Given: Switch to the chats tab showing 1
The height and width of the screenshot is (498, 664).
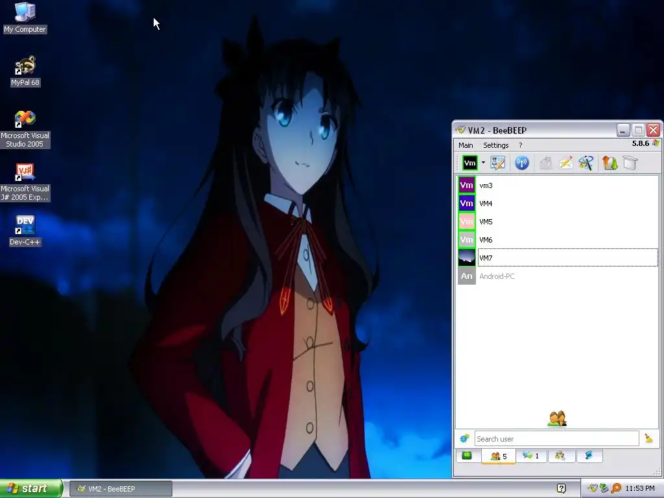Looking at the screenshot, I should pos(531,456).
